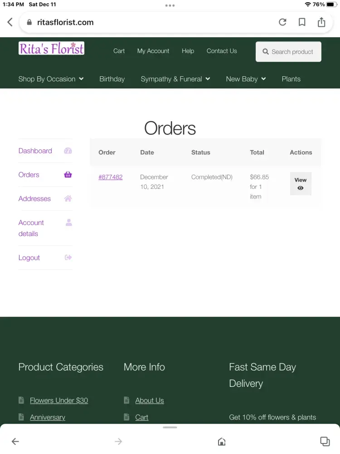Expand the Shop By Occasion dropdown
340x454 pixels.
point(81,79)
